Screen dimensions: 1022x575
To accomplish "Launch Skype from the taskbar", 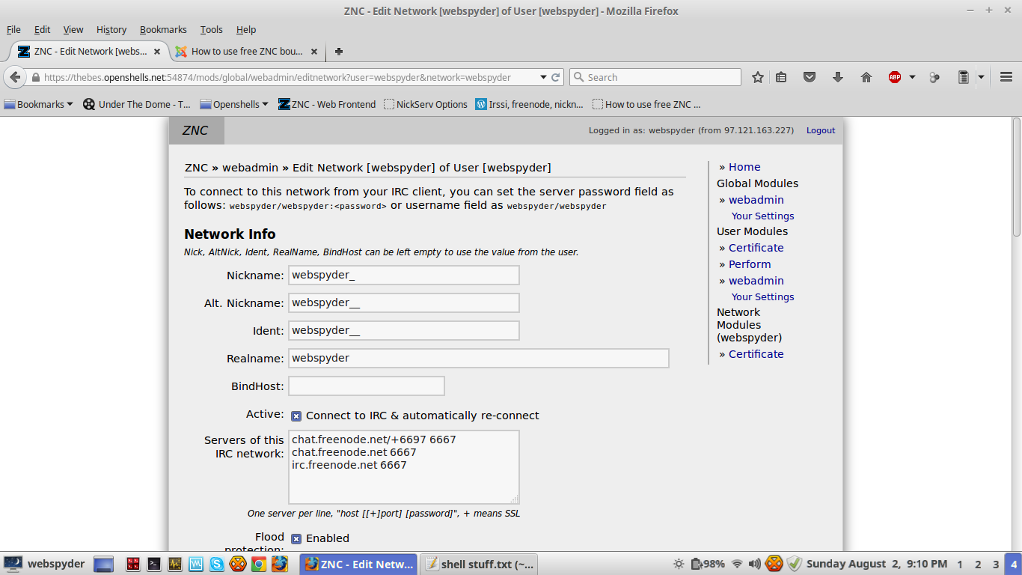I will pos(217,564).
